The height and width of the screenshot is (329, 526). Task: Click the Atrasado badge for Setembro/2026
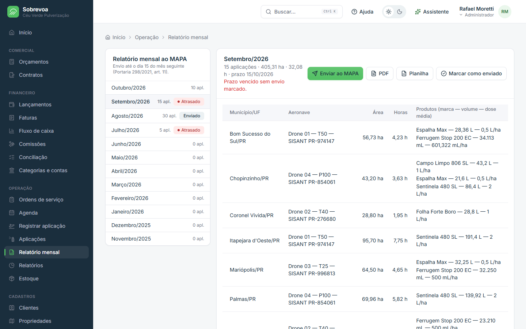189,102
